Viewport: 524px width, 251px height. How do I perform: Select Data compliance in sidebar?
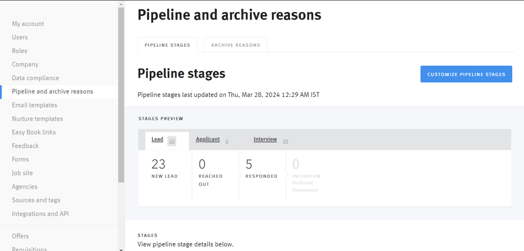tap(35, 78)
